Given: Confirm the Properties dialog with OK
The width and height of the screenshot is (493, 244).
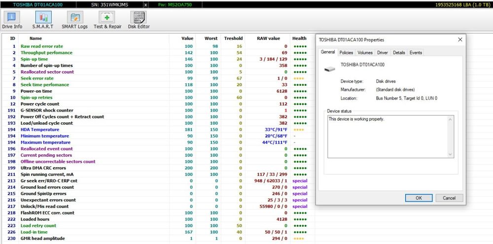Looking at the screenshot, I should coord(419,198).
